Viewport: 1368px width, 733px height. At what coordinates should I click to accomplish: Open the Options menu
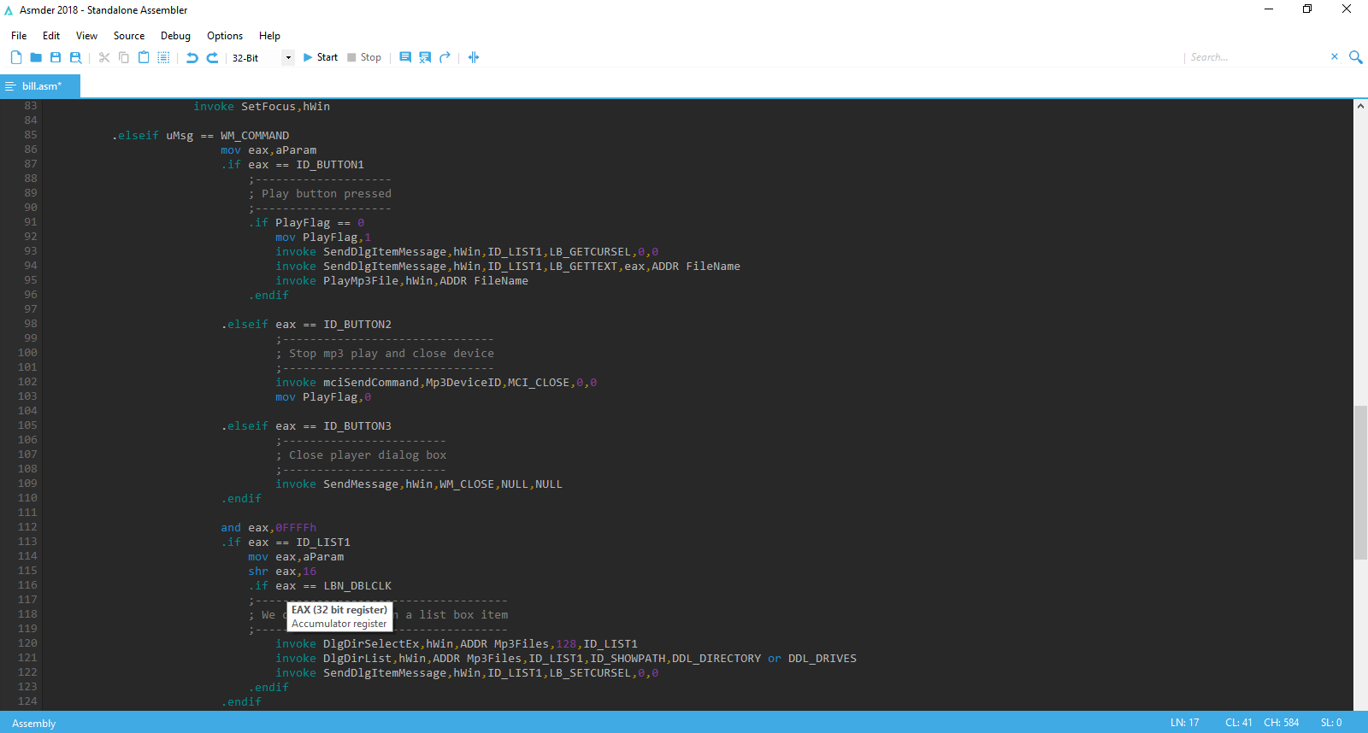225,36
